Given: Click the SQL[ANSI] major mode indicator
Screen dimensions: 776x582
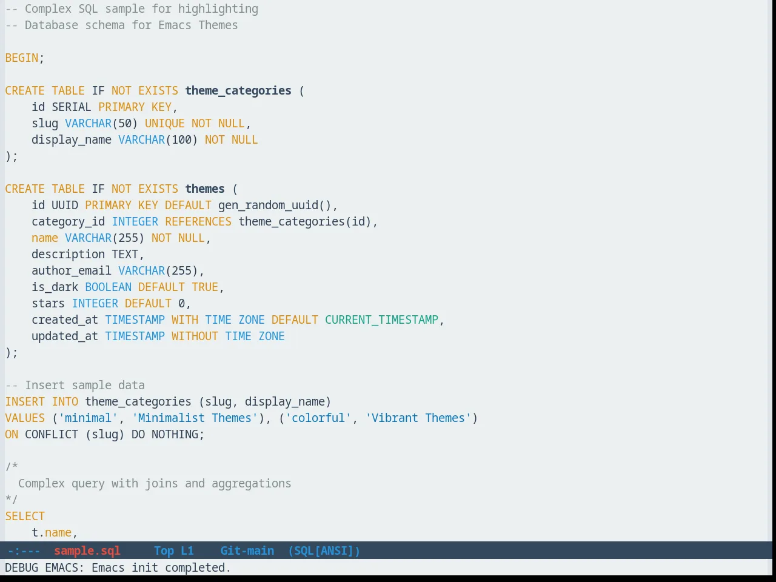Looking at the screenshot, I should coord(324,550).
